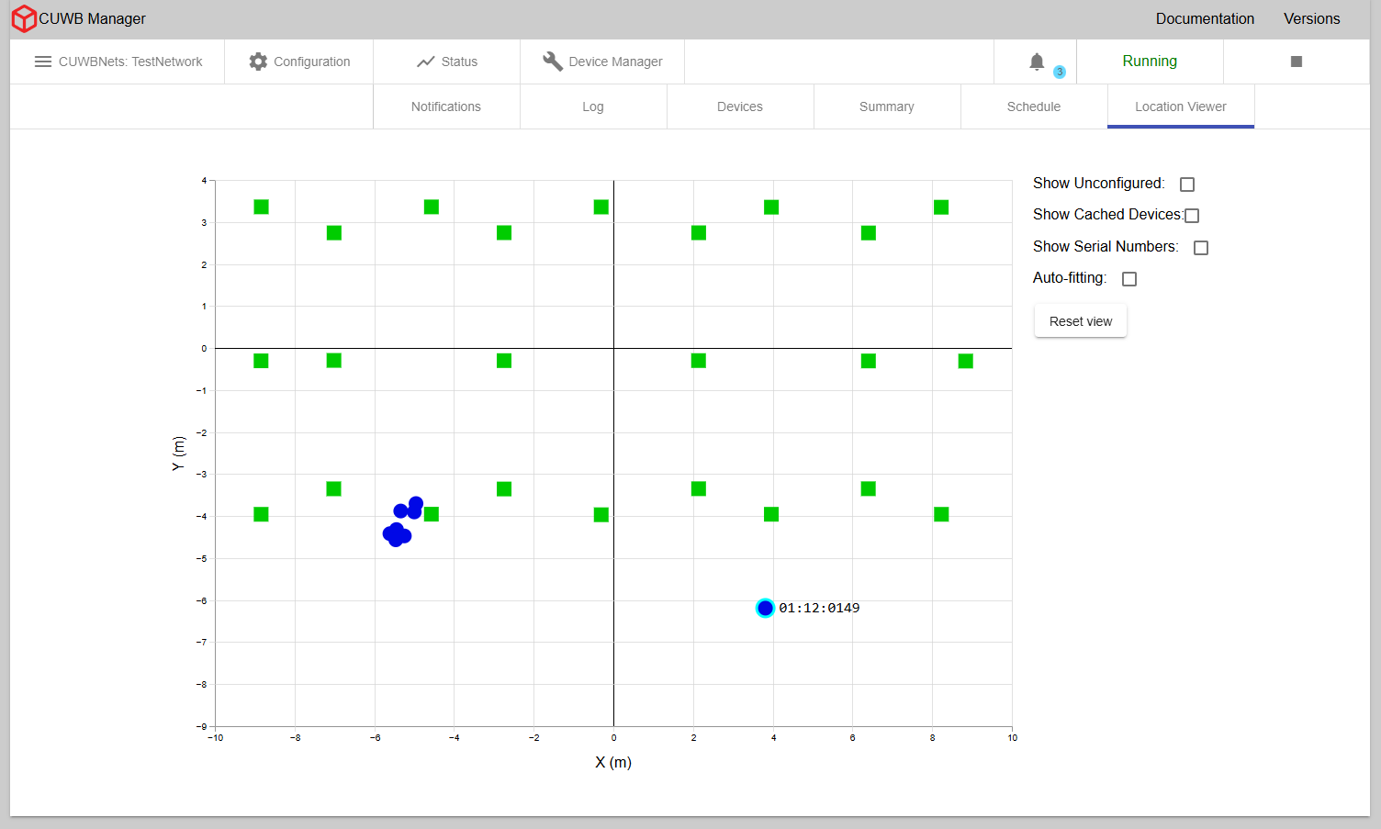The width and height of the screenshot is (1381, 829).
Task: Click the CUWB Manager title text
Action: pyautogui.click(x=92, y=18)
